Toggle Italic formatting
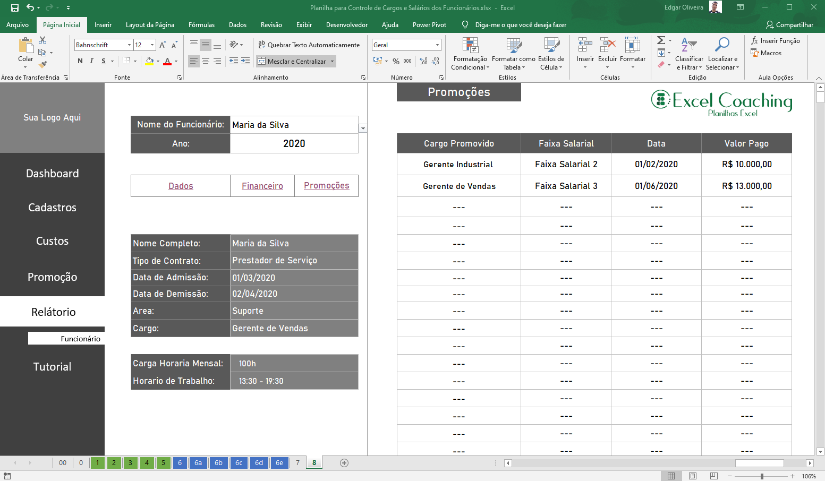The width and height of the screenshot is (825, 481). click(91, 61)
